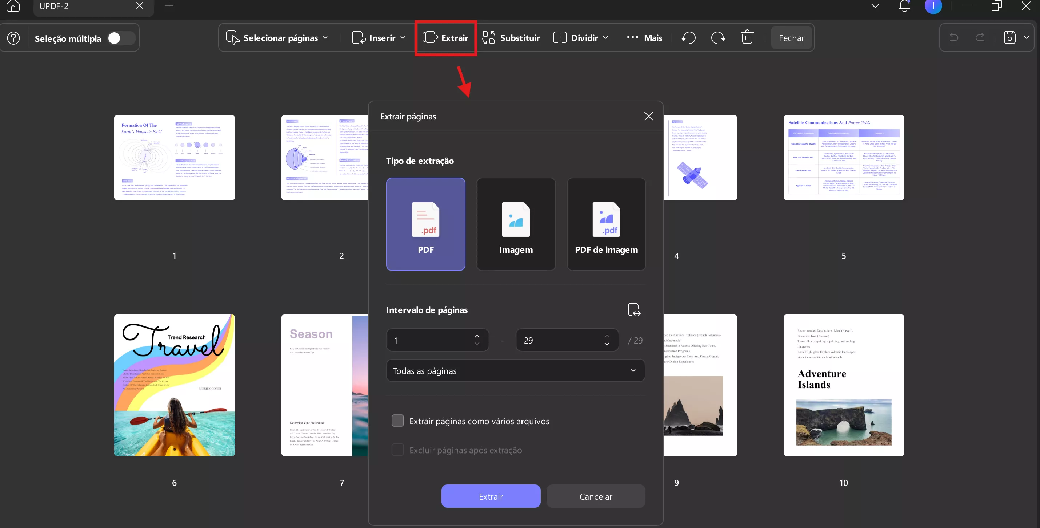Click the rotate clockwise icon
Screen dimensions: 1040x528
click(718, 38)
